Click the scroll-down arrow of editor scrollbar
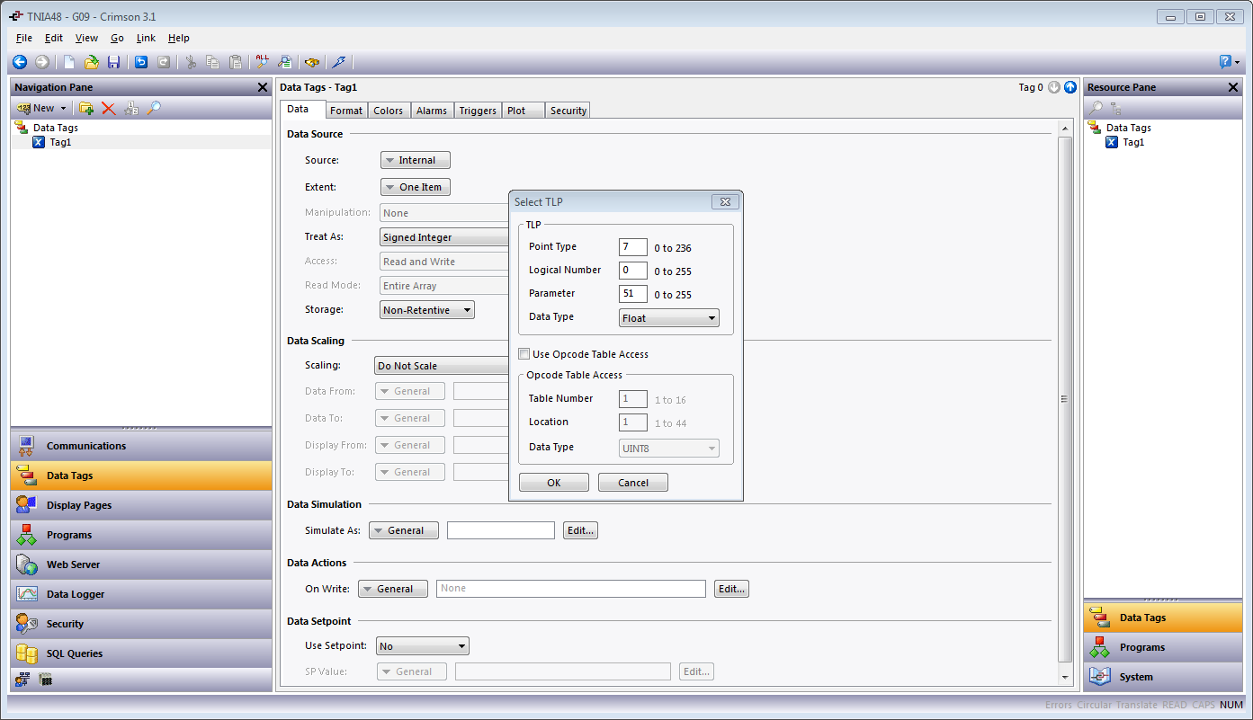This screenshot has height=720, width=1253. tap(1066, 677)
